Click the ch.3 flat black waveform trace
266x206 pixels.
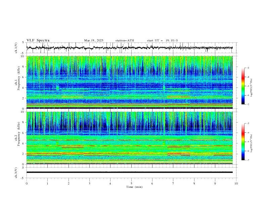coord(129,172)
